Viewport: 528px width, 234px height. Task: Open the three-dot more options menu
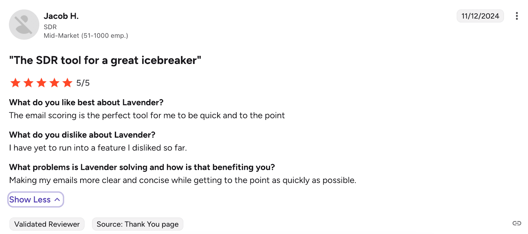click(516, 16)
